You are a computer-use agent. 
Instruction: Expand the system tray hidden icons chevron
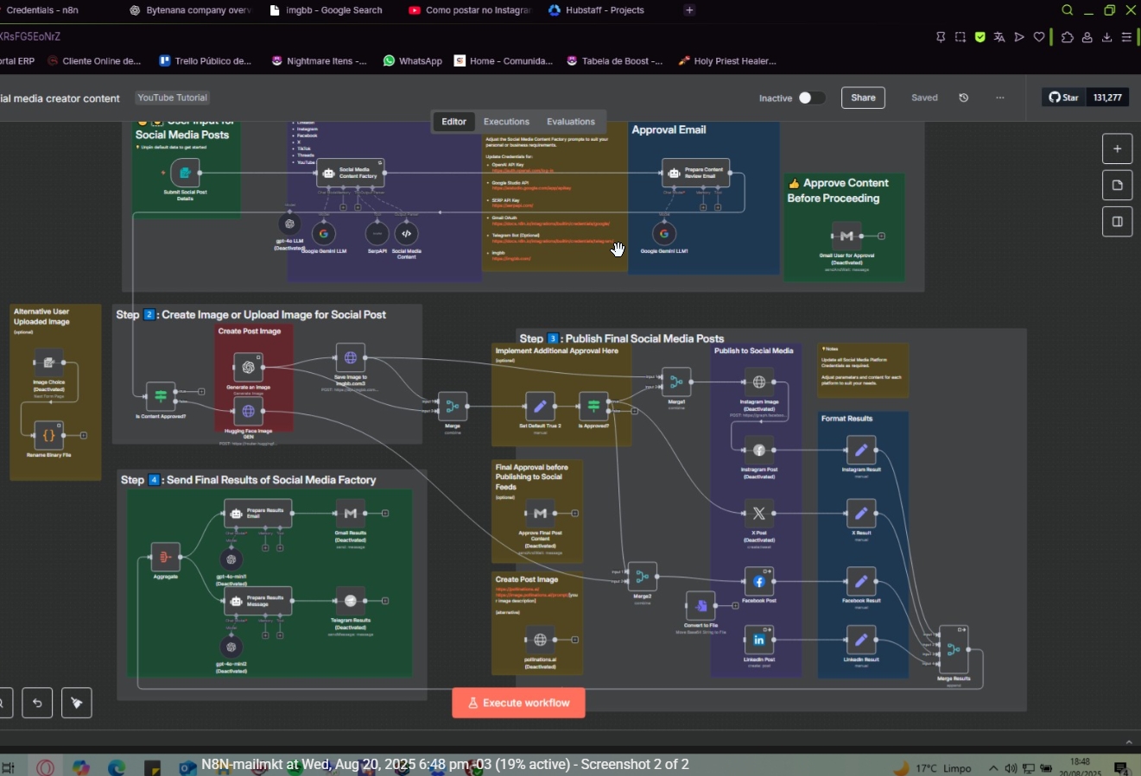(x=993, y=768)
